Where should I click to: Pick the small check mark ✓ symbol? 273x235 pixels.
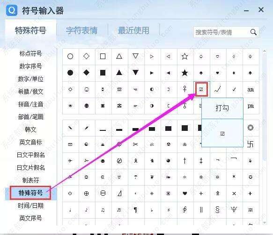click(234, 89)
